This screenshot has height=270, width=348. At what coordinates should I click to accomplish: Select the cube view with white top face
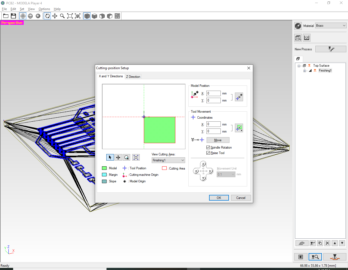click(95, 16)
